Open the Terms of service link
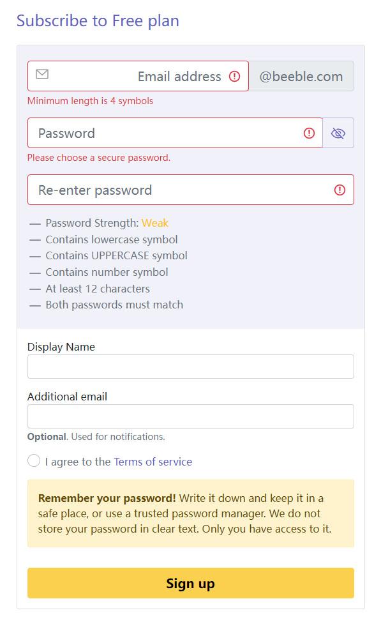381x622 pixels. (x=153, y=462)
